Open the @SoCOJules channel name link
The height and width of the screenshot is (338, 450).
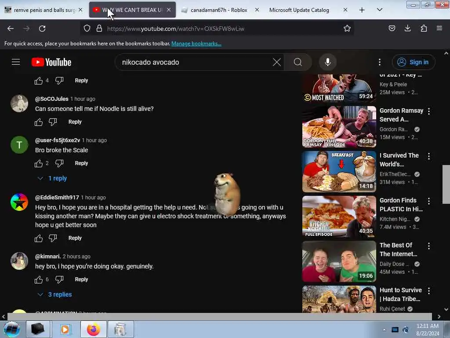click(x=52, y=99)
